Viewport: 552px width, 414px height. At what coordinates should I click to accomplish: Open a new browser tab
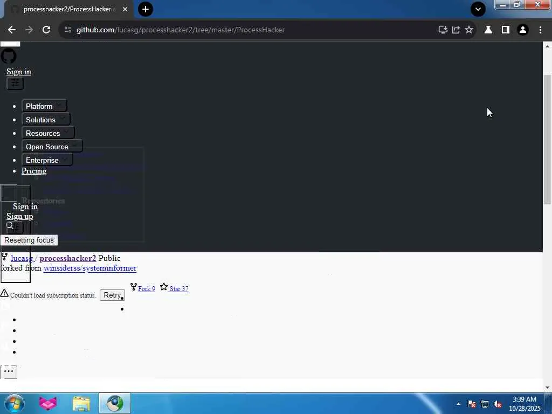(146, 9)
